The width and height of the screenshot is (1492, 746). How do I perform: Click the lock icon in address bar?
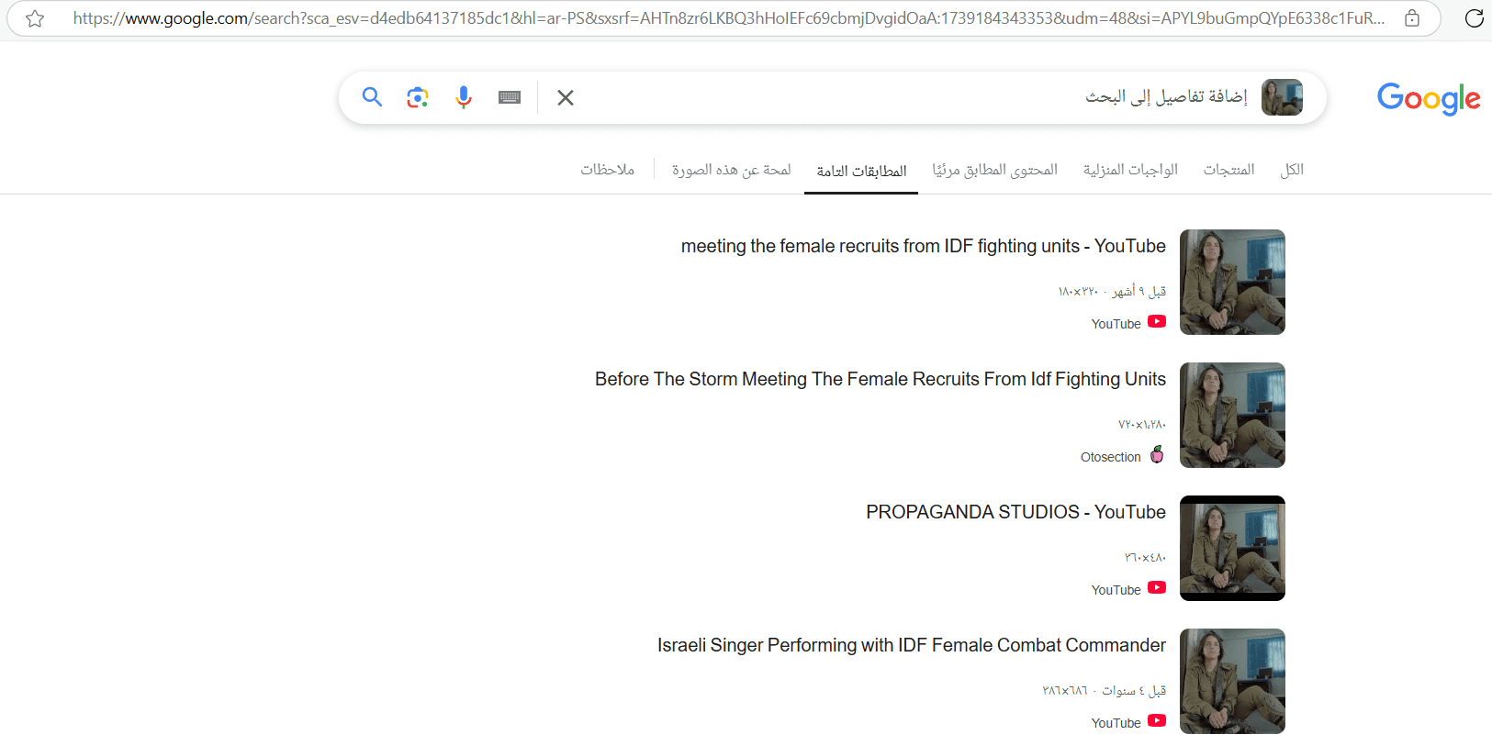pyautogui.click(x=1412, y=18)
